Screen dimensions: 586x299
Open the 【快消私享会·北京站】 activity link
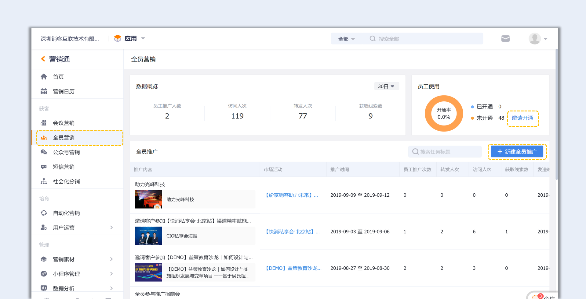[x=292, y=232]
